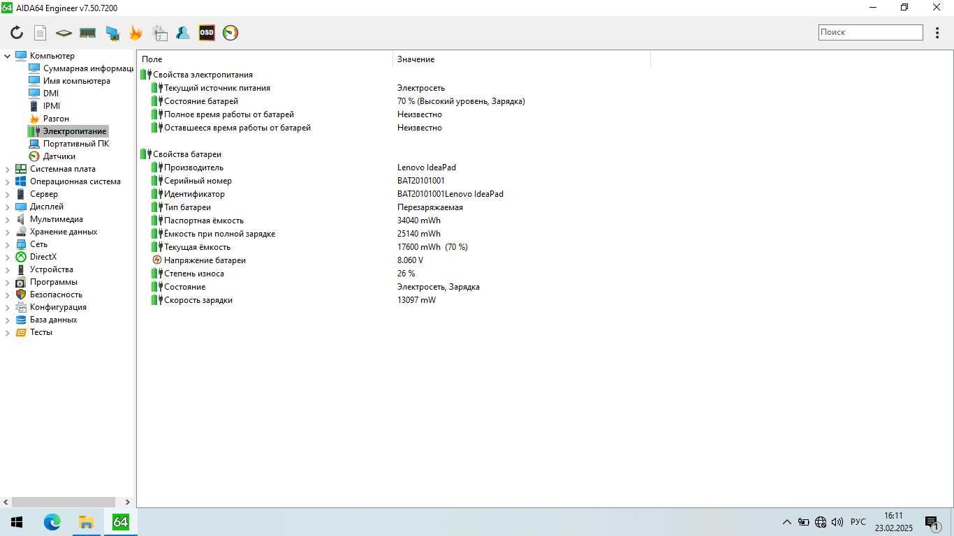Screen dimensions: 954x536
Task: Select the Состояние батарей row
Action: [x=393, y=101]
